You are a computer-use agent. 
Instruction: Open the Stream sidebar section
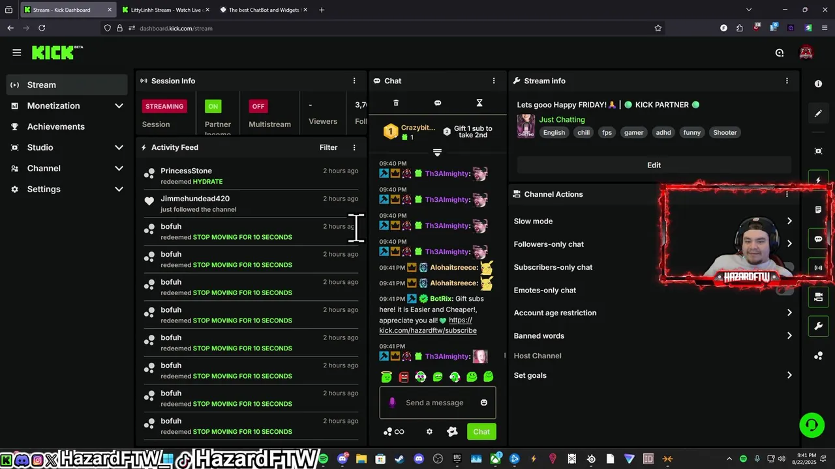[x=68, y=85]
